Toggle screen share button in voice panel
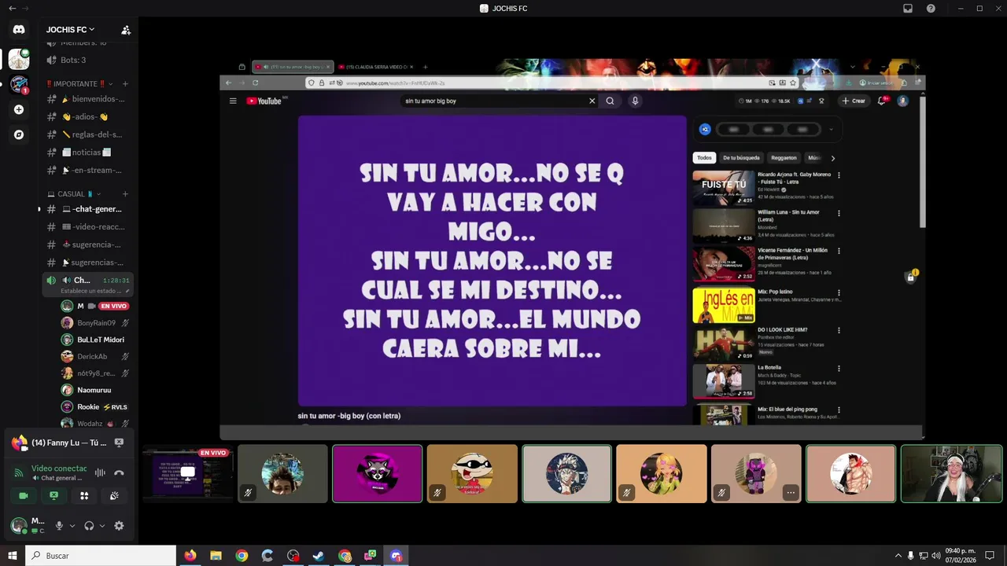 pyautogui.click(x=53, y=495)
